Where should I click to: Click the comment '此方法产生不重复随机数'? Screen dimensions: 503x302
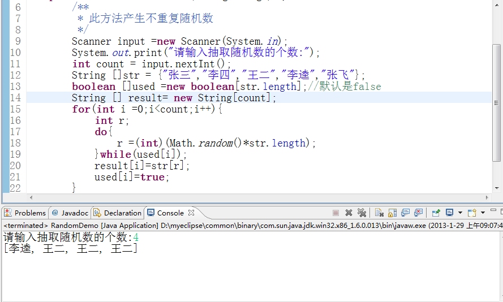(x=151, y=18)
